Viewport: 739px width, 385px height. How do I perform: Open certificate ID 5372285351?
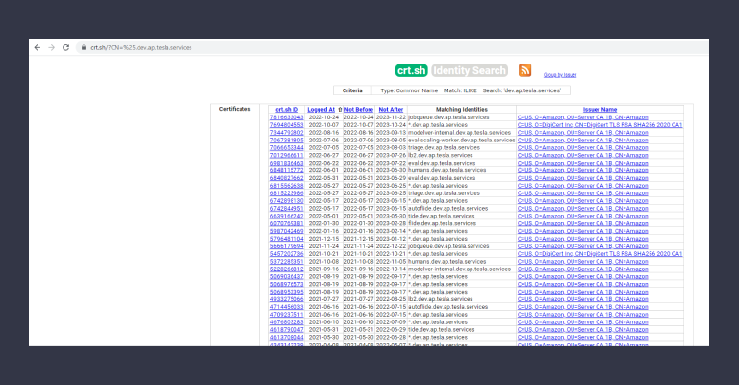tap(287, 262)
